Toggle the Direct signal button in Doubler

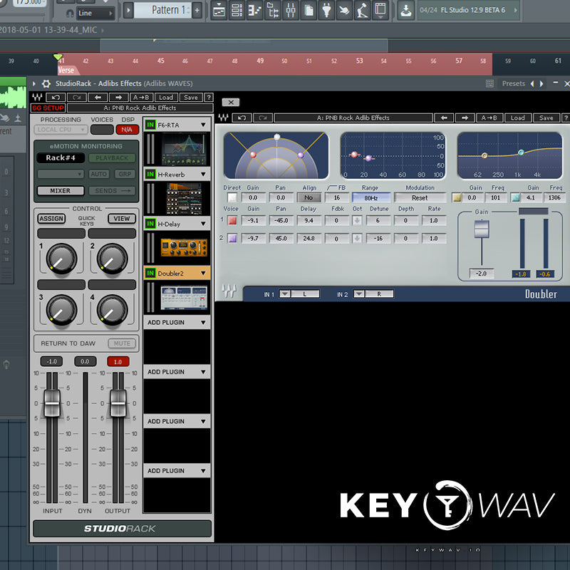tap(232, 197)
